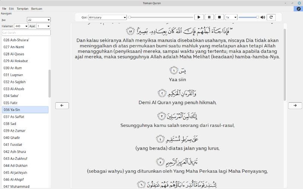
Task: Click the Cari Surah search field
Action: pyautogui.click(x=26, y=33)
